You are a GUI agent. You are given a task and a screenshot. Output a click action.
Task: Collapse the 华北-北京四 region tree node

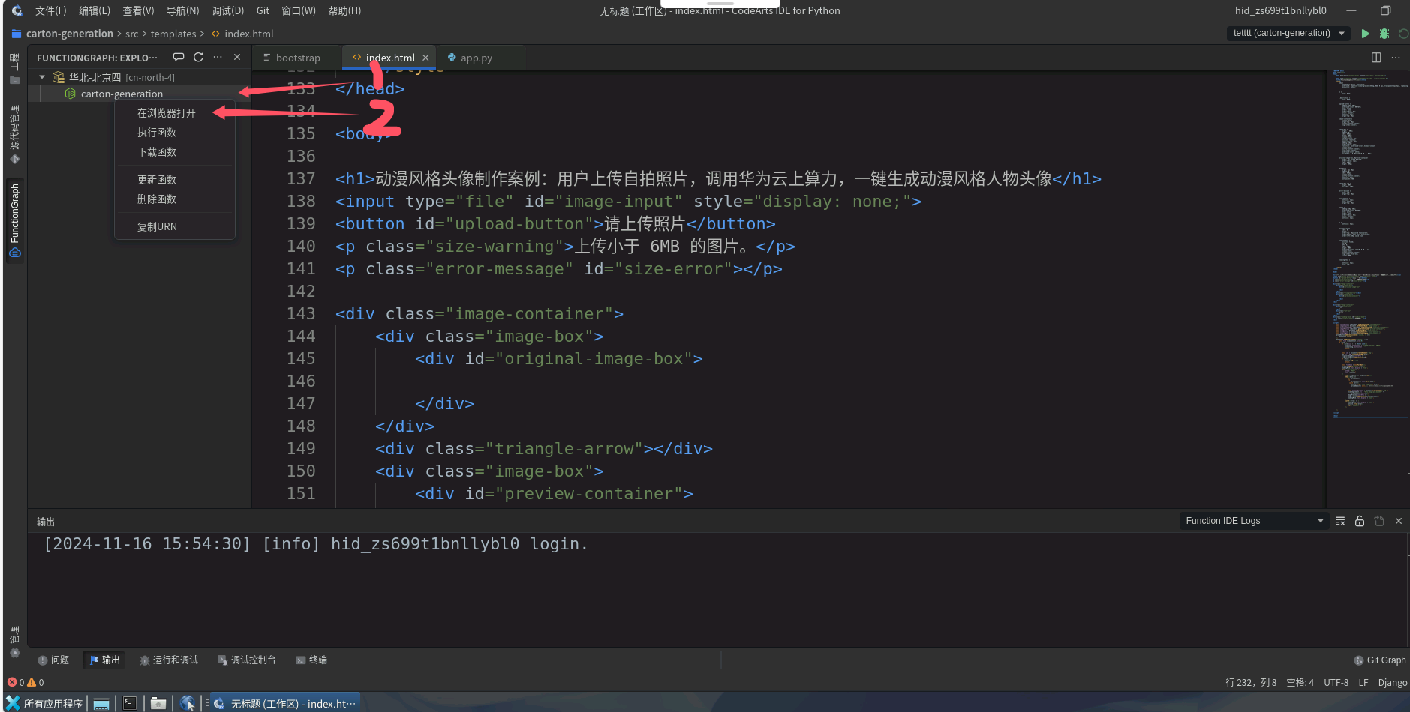click(42, 77)
